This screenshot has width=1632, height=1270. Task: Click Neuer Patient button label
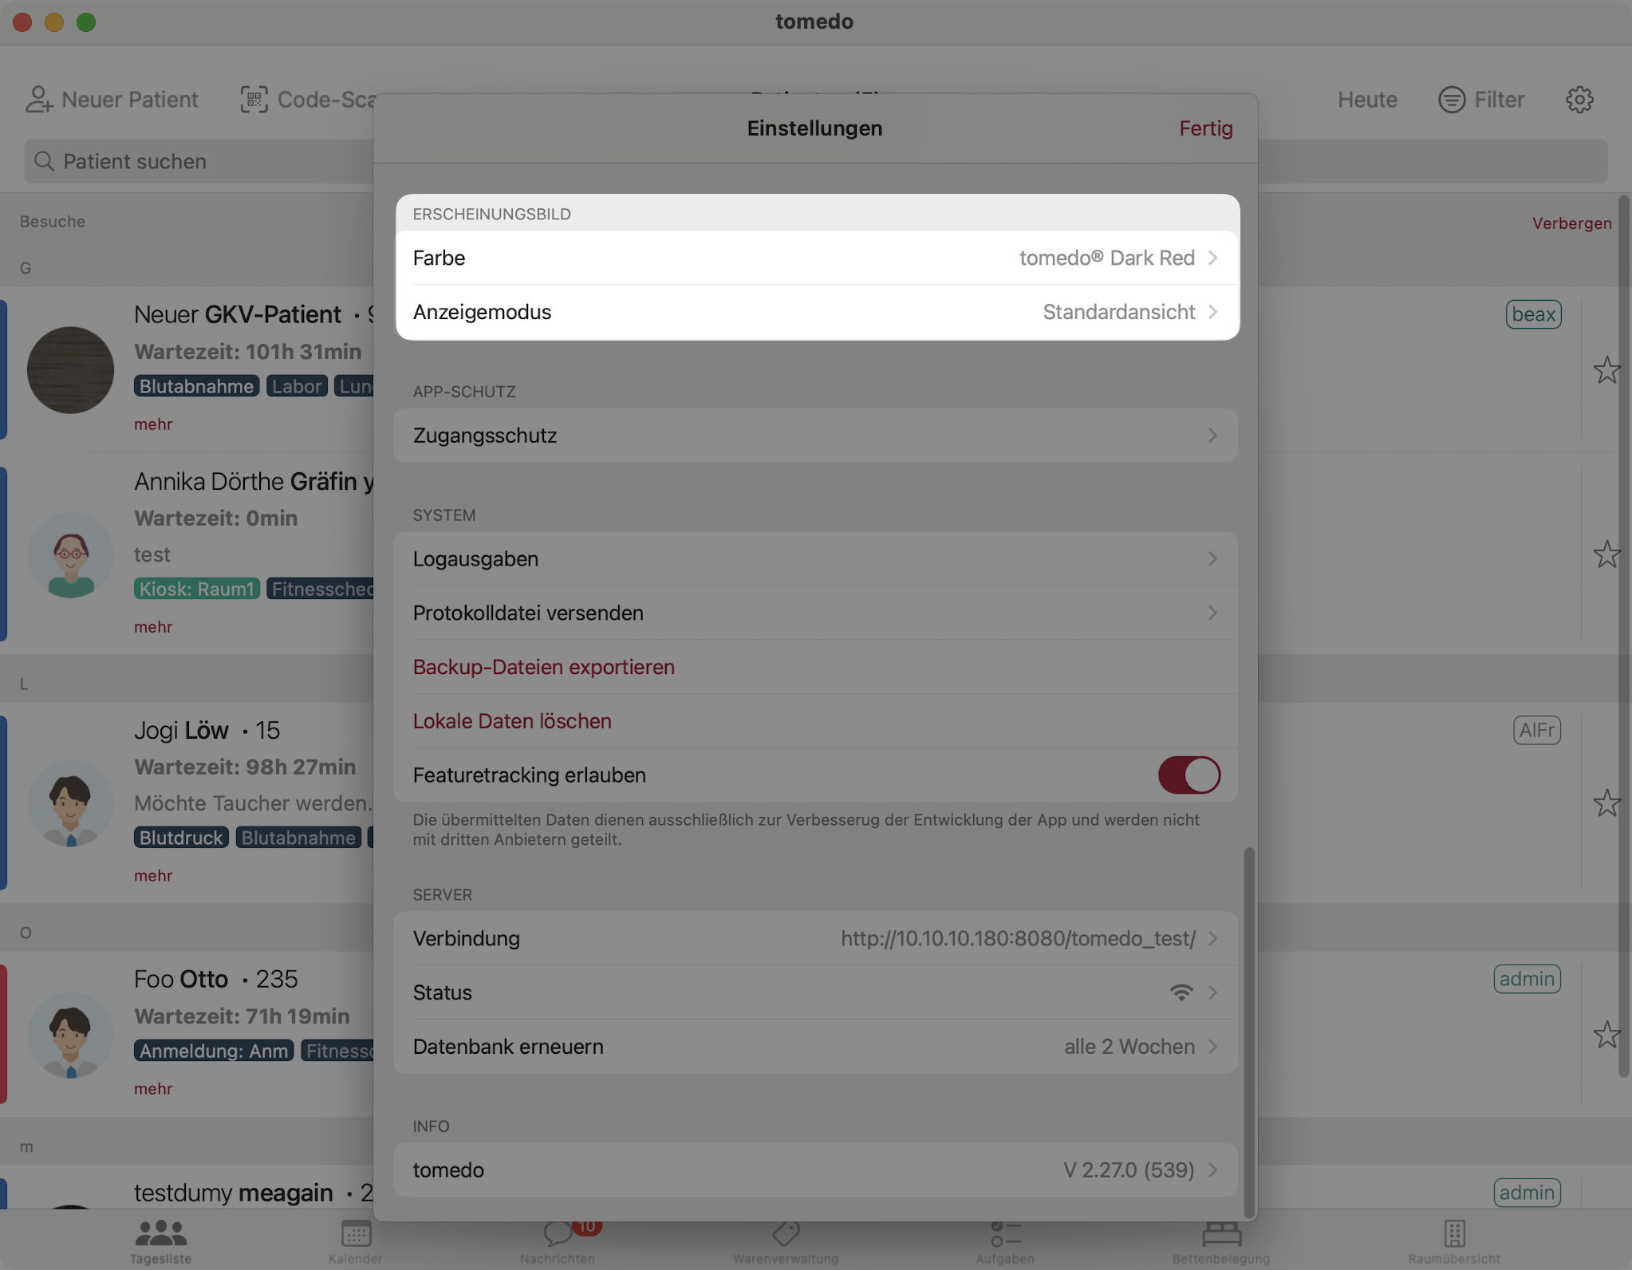pos(130,100)
